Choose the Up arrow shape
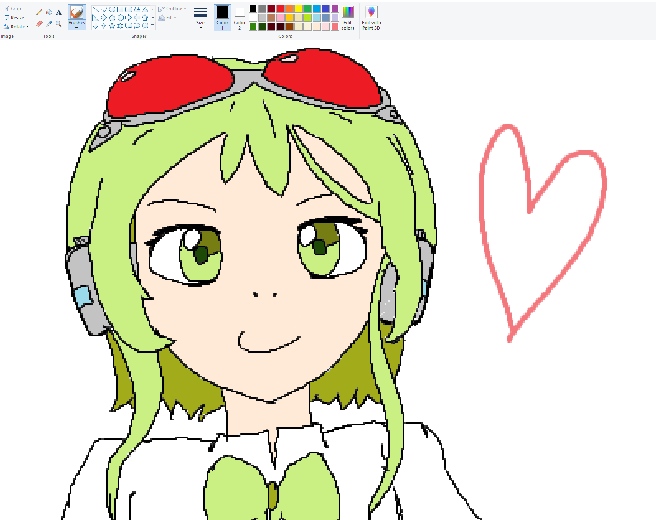 tap(145, 18)
